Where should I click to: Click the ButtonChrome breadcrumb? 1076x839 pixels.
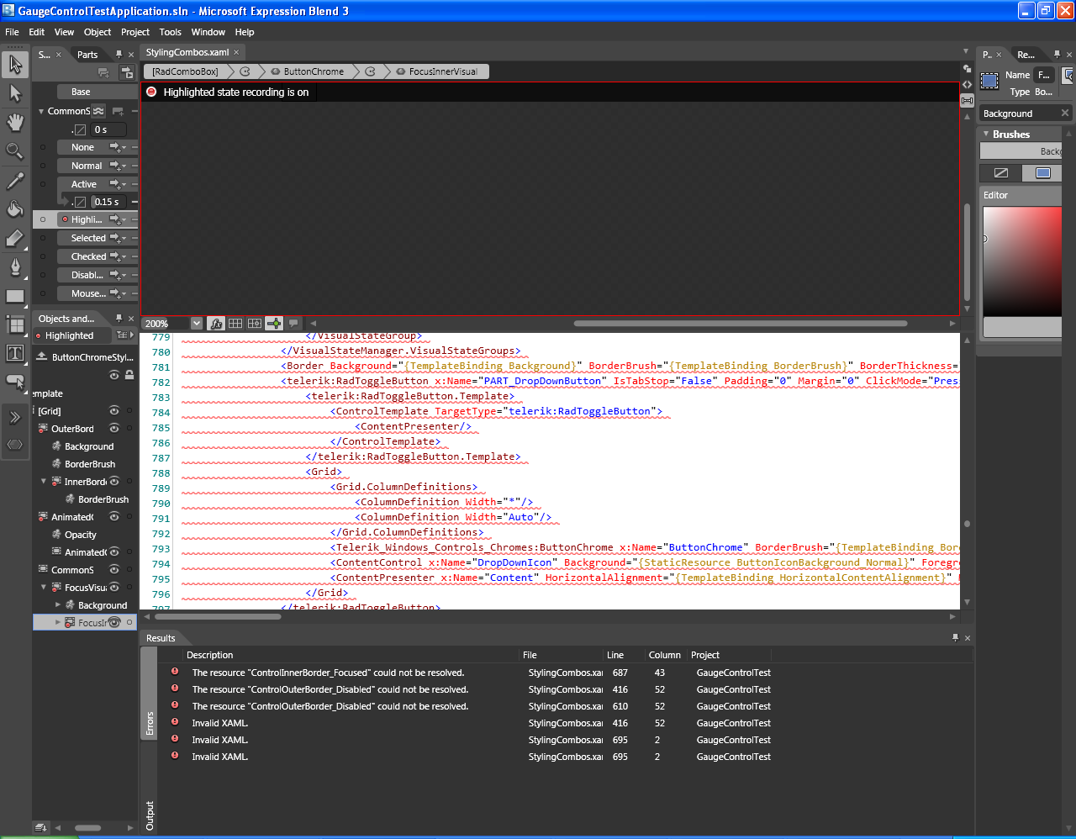(313, 71)
